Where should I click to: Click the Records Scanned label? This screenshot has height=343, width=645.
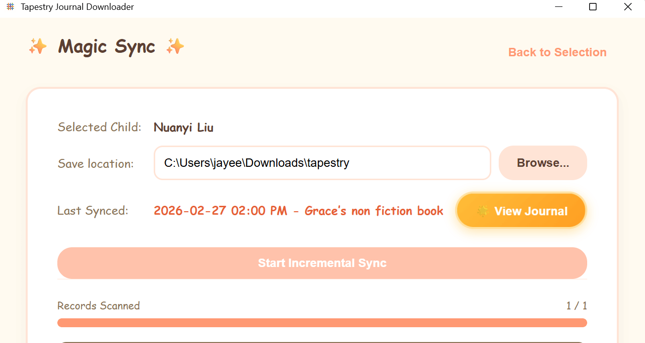(x=98, y=305)
